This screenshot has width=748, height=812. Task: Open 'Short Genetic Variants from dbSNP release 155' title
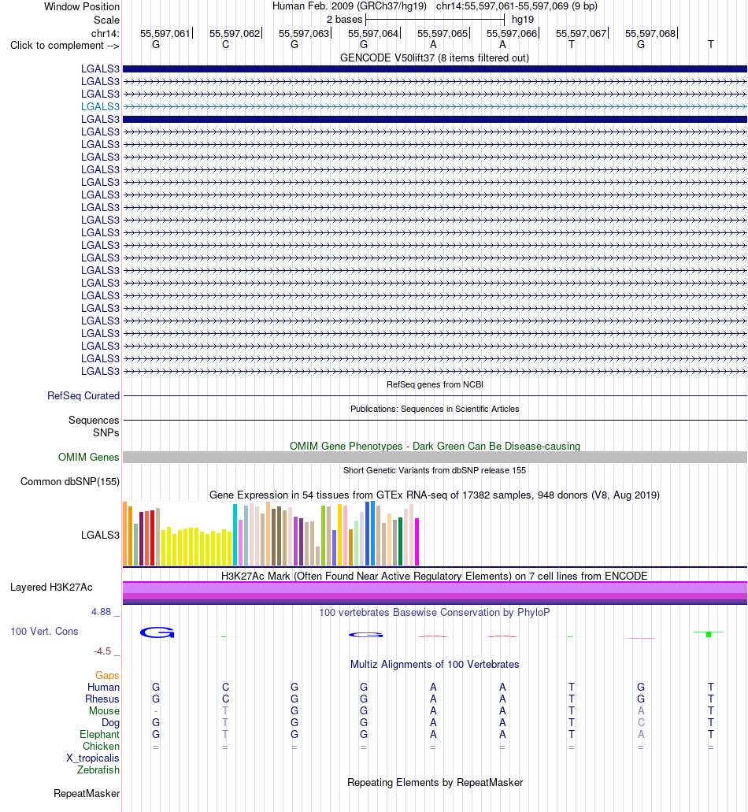435,470
